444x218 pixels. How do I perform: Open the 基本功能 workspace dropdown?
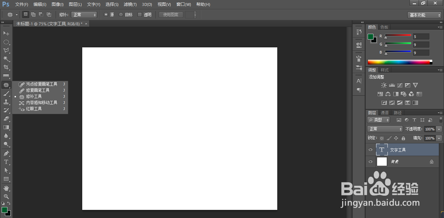424,15
